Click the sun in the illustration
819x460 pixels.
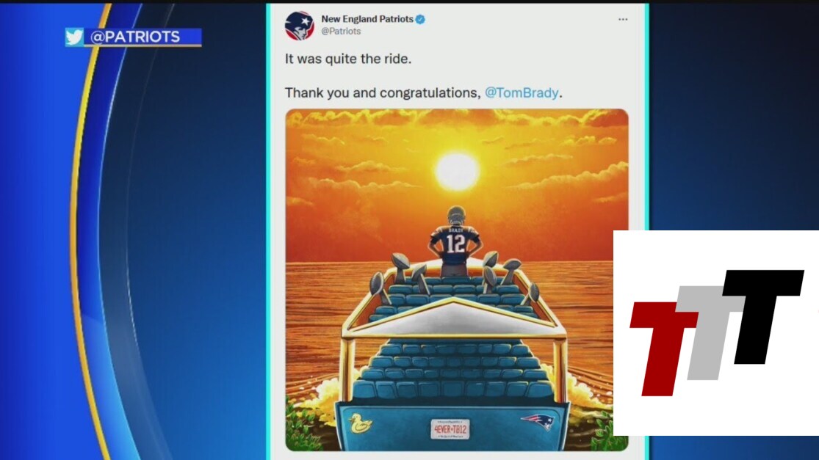click(x=457, y=172)
